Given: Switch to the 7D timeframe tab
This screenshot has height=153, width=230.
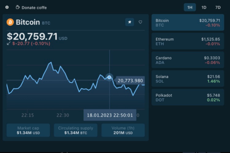Looking at the screenshot, I should [218, 7].
